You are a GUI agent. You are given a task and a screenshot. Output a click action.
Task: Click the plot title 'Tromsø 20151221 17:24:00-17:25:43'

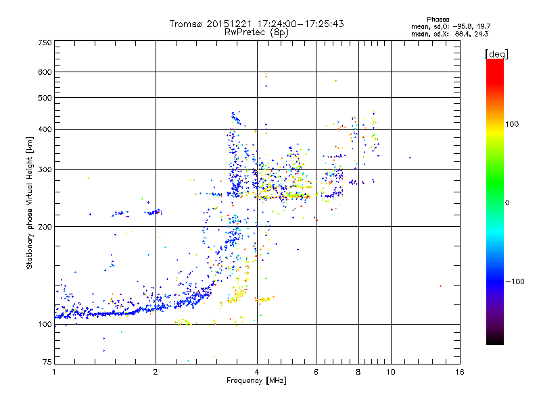pyautogui.click(x=256, y=24)
